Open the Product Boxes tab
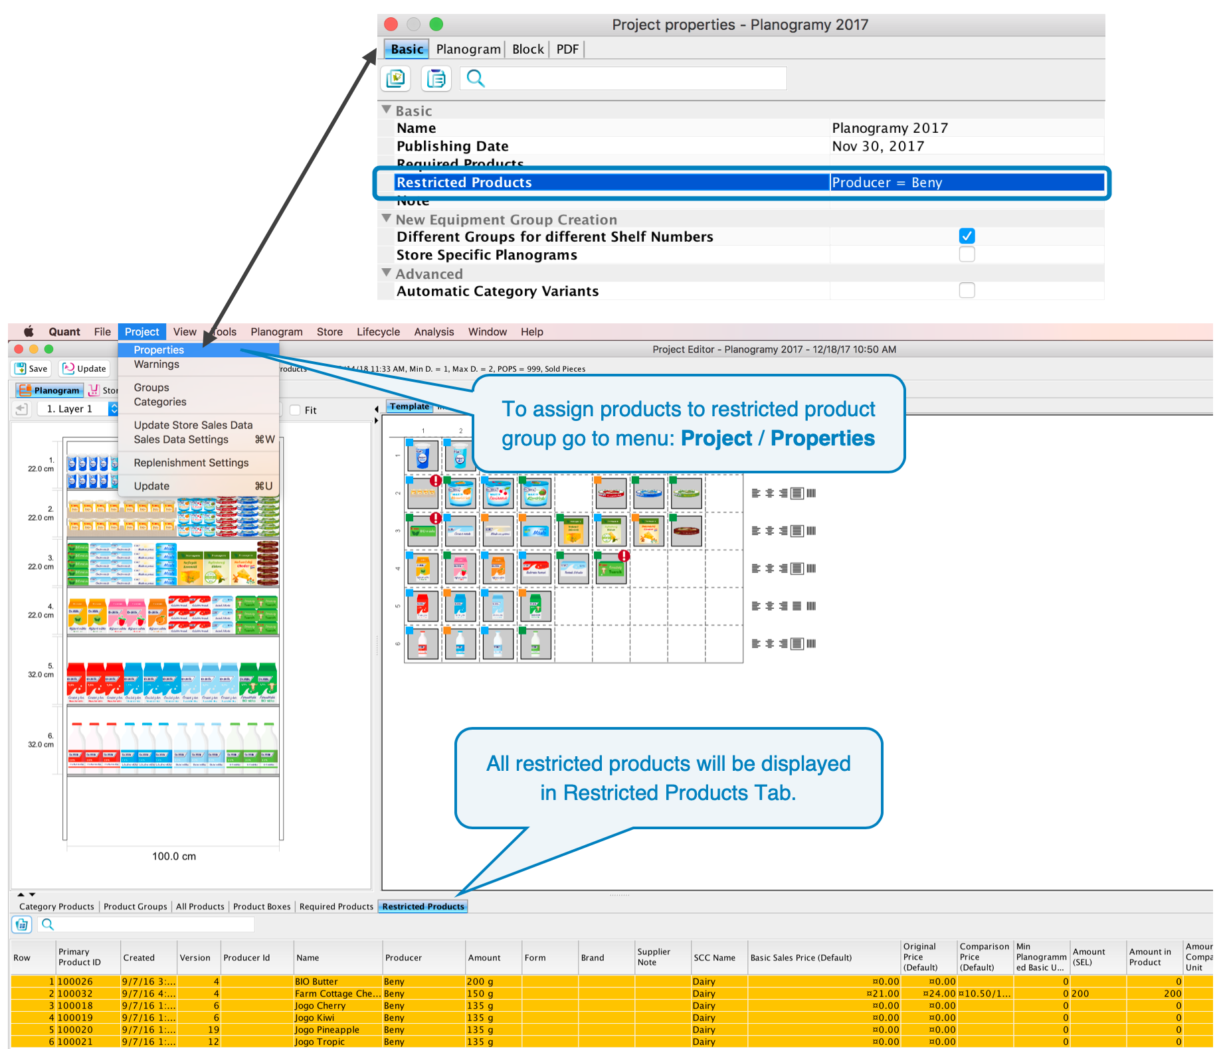The width and height of the screenshot is (1225, 1049). [262, 906]
